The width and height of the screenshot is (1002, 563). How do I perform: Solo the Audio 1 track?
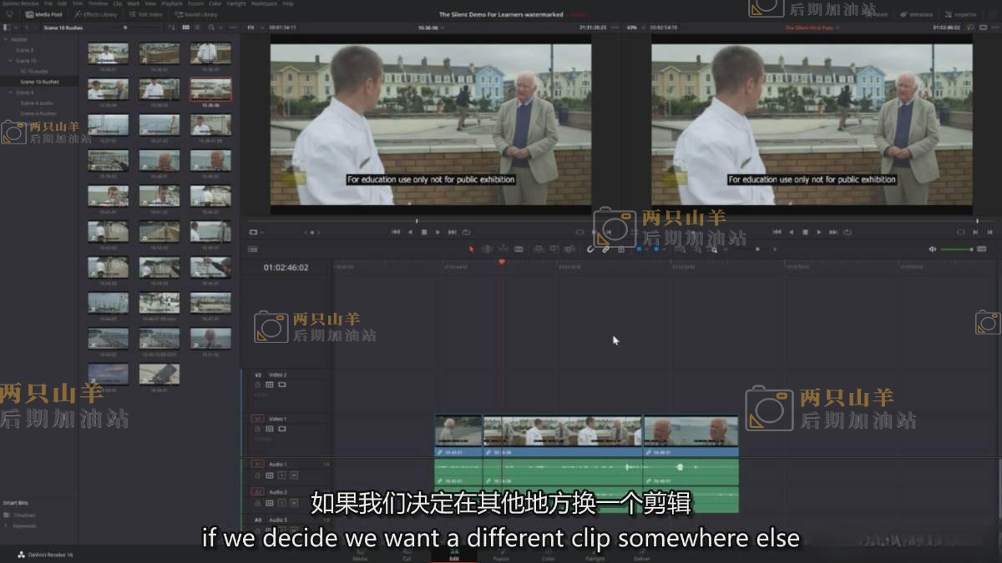(x=282, y=475)
